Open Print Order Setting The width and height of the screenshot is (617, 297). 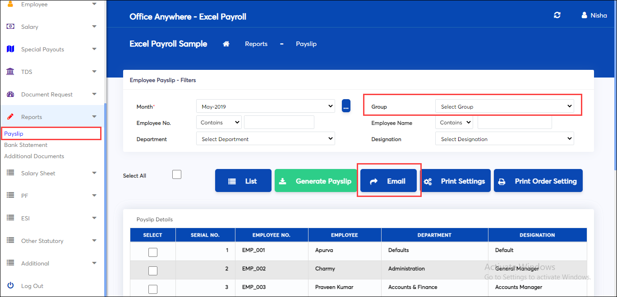538,181
